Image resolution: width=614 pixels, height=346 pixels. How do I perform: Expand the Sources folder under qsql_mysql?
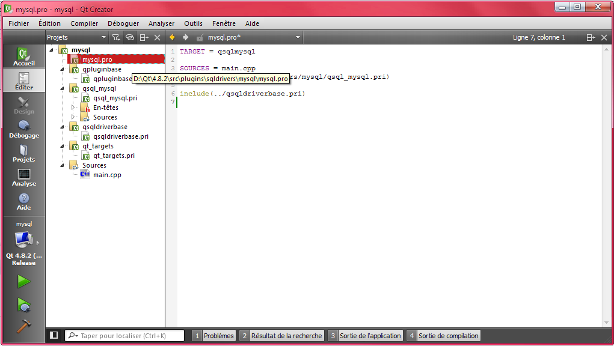coord(73,117)
